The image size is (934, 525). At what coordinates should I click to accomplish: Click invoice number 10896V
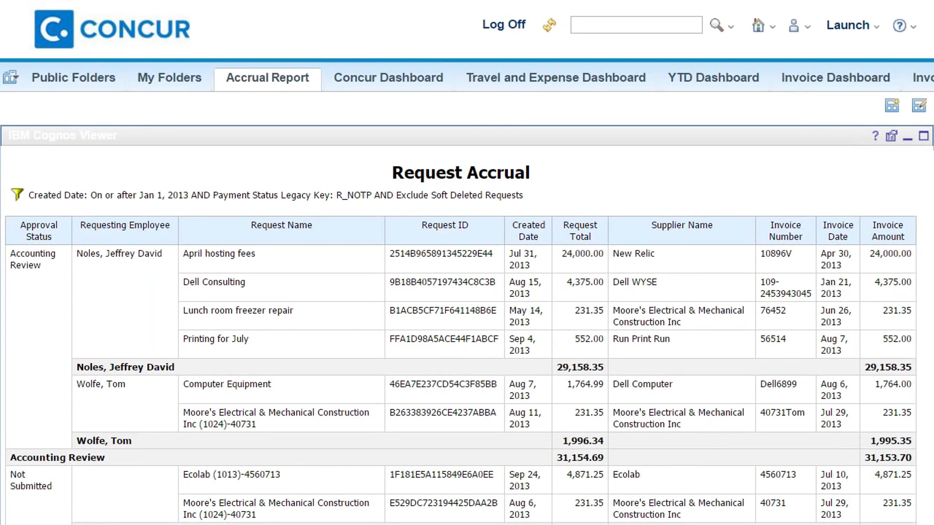pyautogui.click(x=776, y=254)
